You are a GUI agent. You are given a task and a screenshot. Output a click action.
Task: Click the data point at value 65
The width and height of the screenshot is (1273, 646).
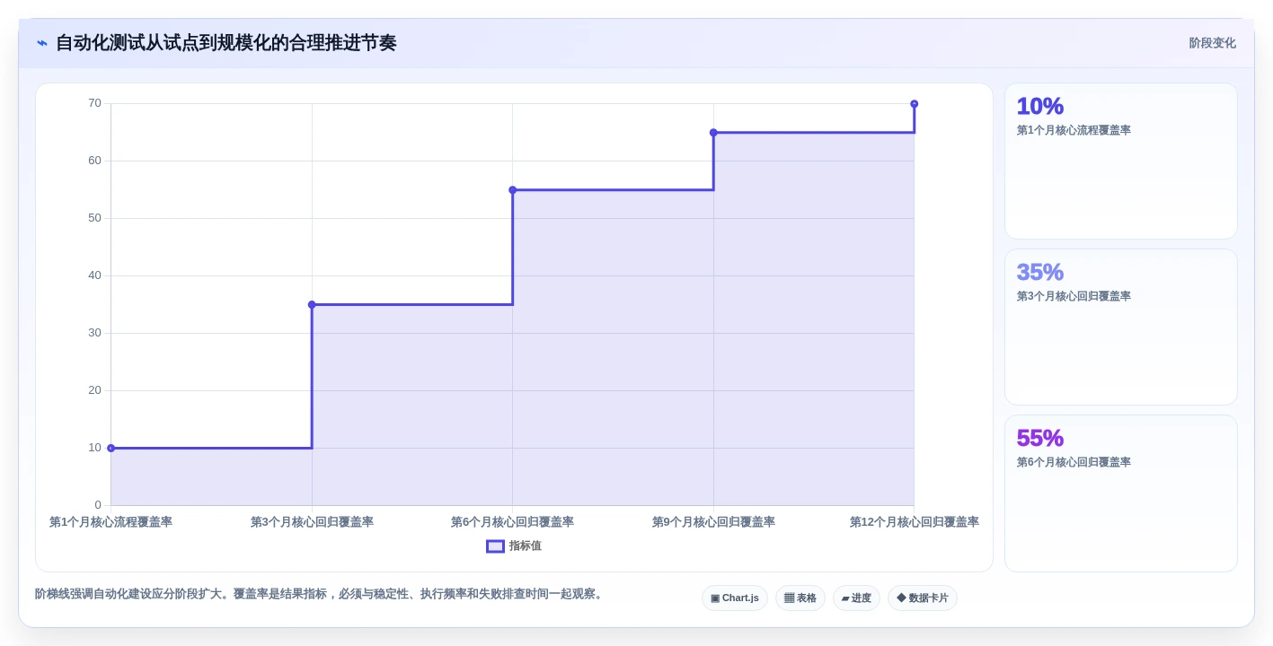click(713, 133)
